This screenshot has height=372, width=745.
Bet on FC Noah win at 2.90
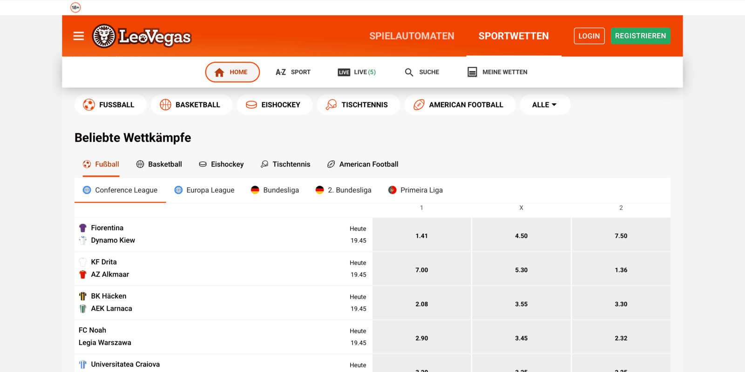tap(422, 338)
